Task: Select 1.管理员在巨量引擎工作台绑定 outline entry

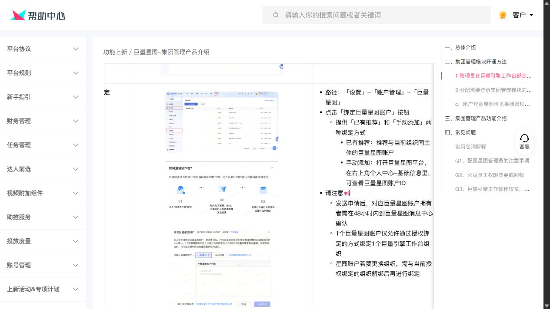Action: point(493,76)
